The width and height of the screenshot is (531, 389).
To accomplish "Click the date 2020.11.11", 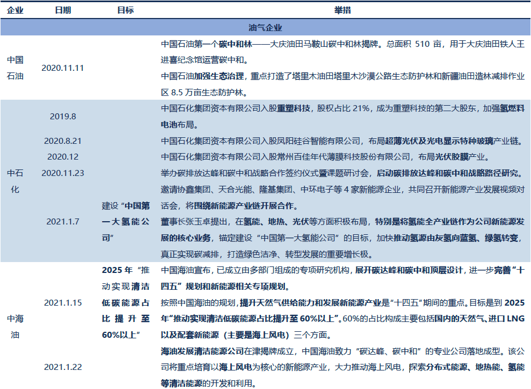I will (63, 68).
